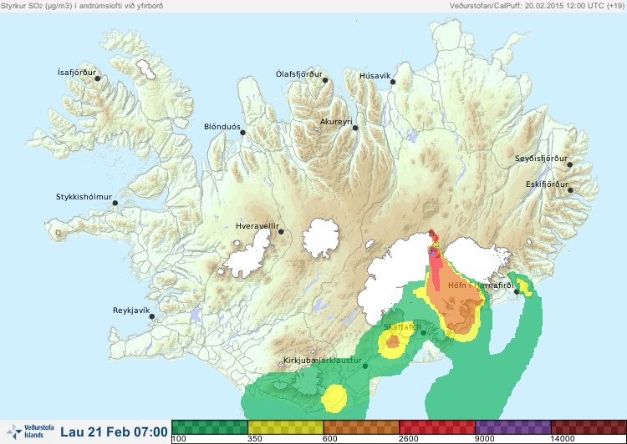Click the green 100 legend swatch
Screen dimensions: 627x444
210,427
